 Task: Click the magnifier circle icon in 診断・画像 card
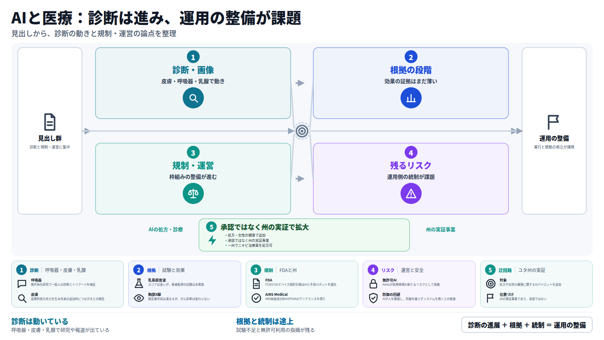coord(193,98)
